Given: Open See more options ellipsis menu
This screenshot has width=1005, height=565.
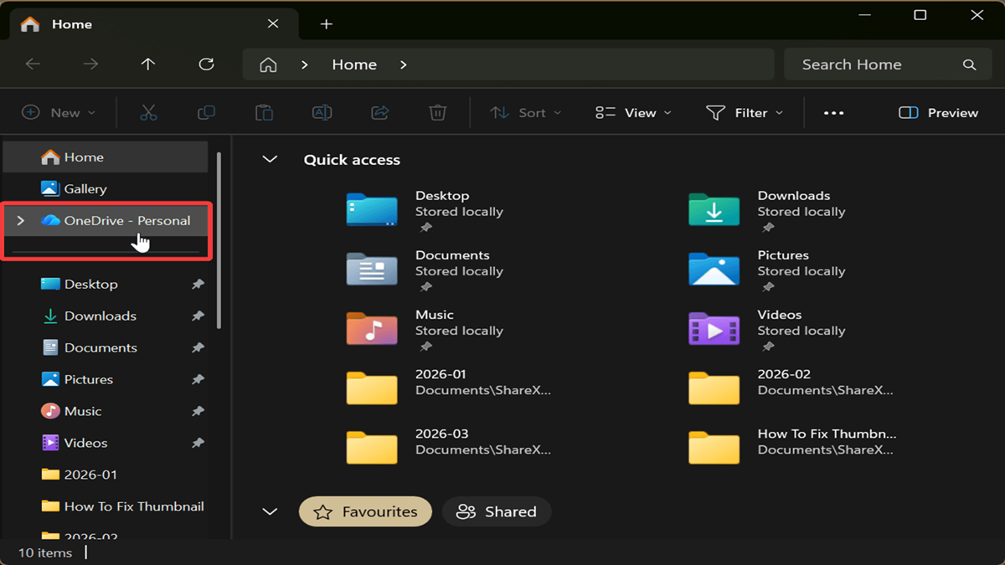Looking at the screenshot, I should click(x=833, y=113).
